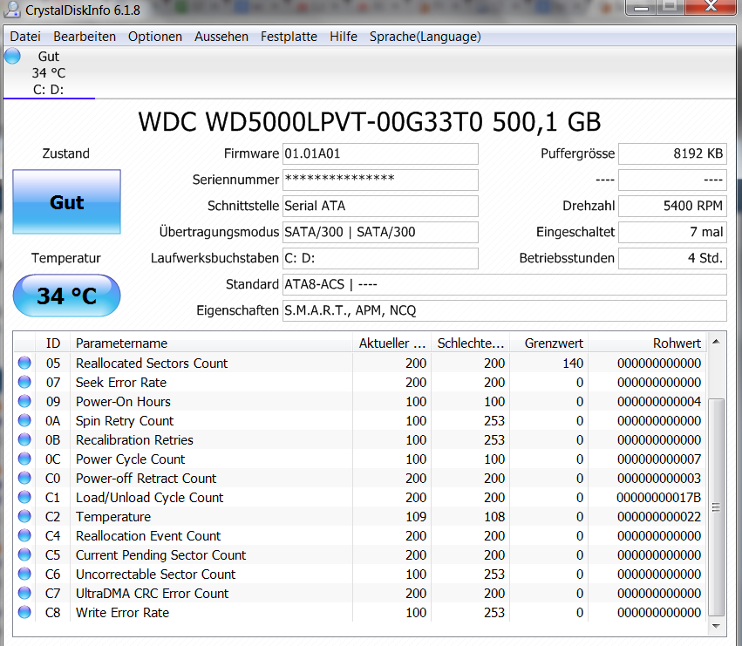The image size is (742, 646).
Task: Click the ID column header
Action: [52, 343]
